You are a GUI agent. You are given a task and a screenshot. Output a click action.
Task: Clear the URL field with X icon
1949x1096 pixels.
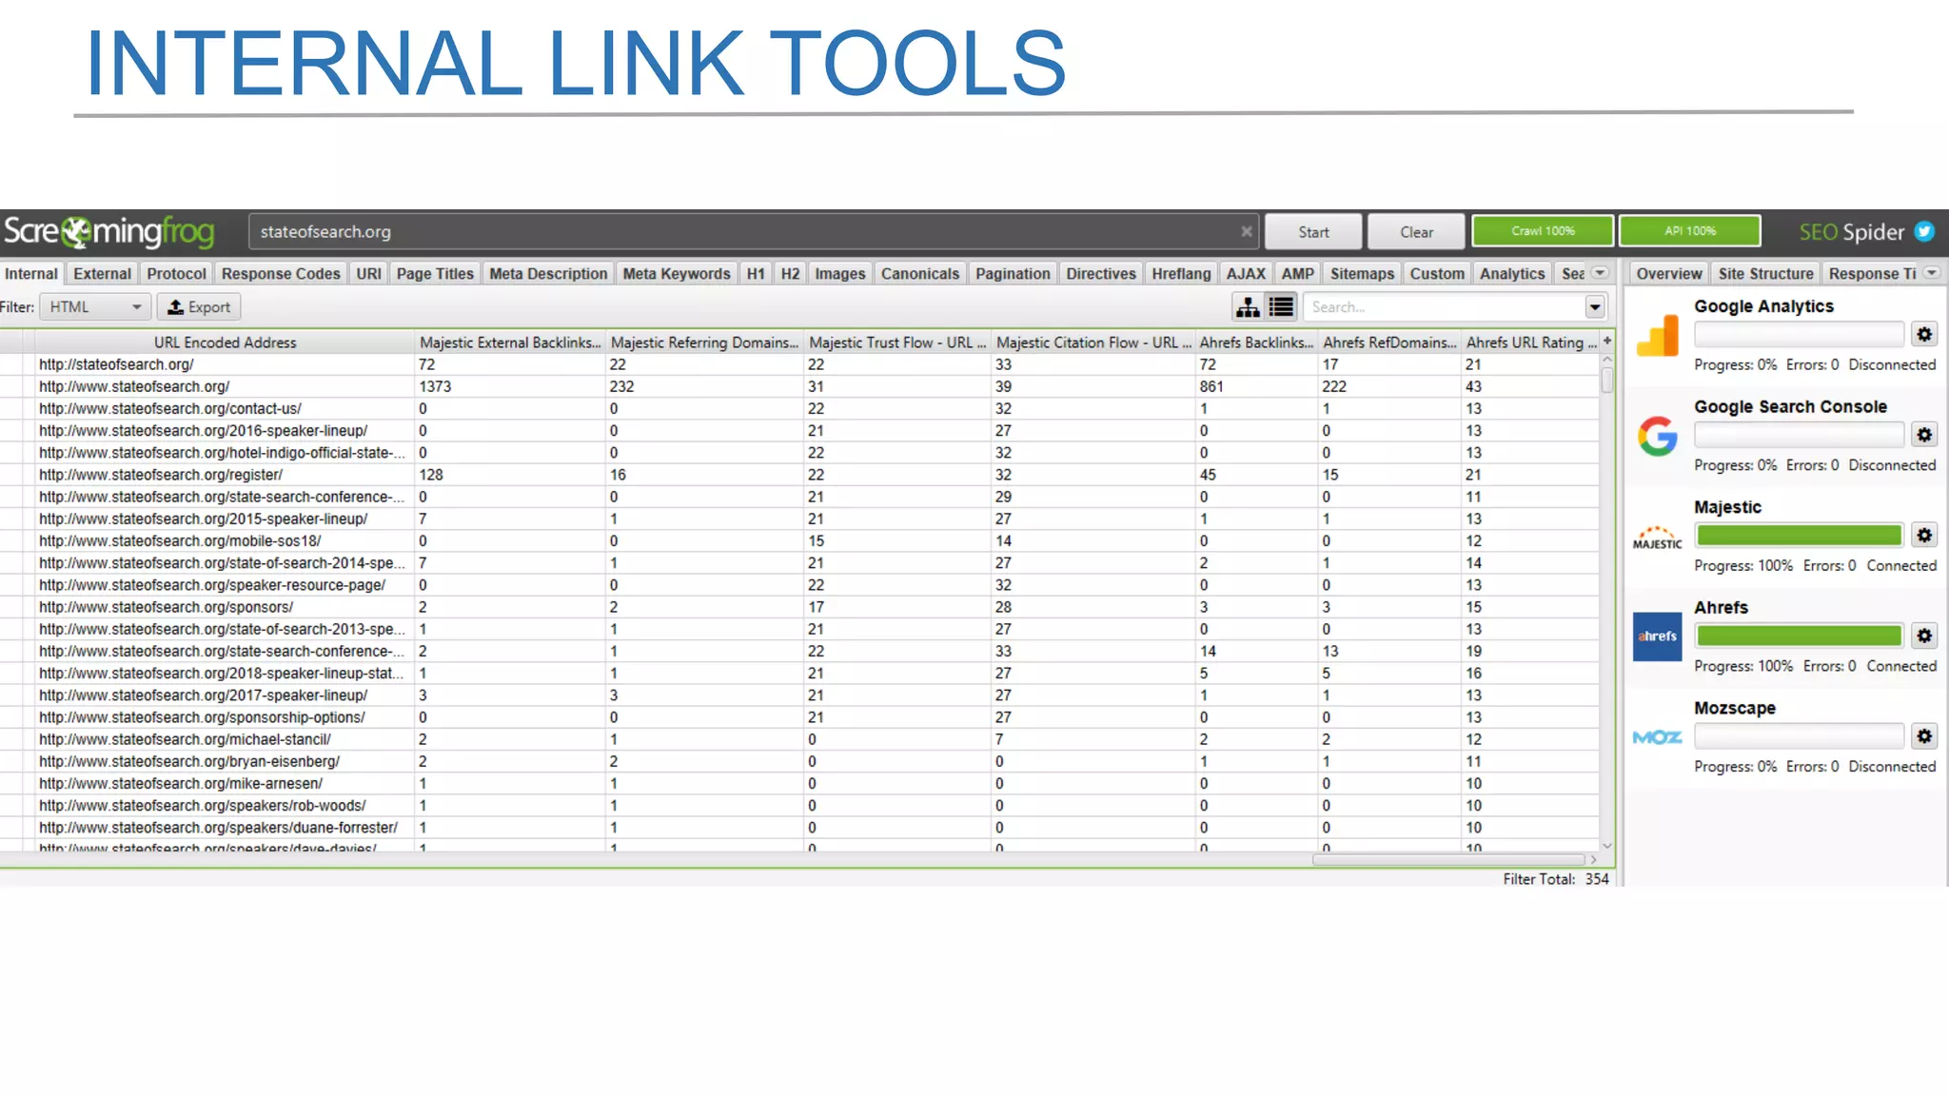coord(1247,231)
